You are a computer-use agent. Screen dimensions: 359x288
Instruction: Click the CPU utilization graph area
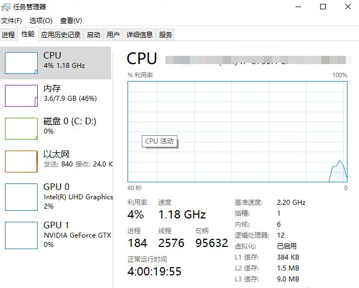pyautogui.click(x=238, y=132)
